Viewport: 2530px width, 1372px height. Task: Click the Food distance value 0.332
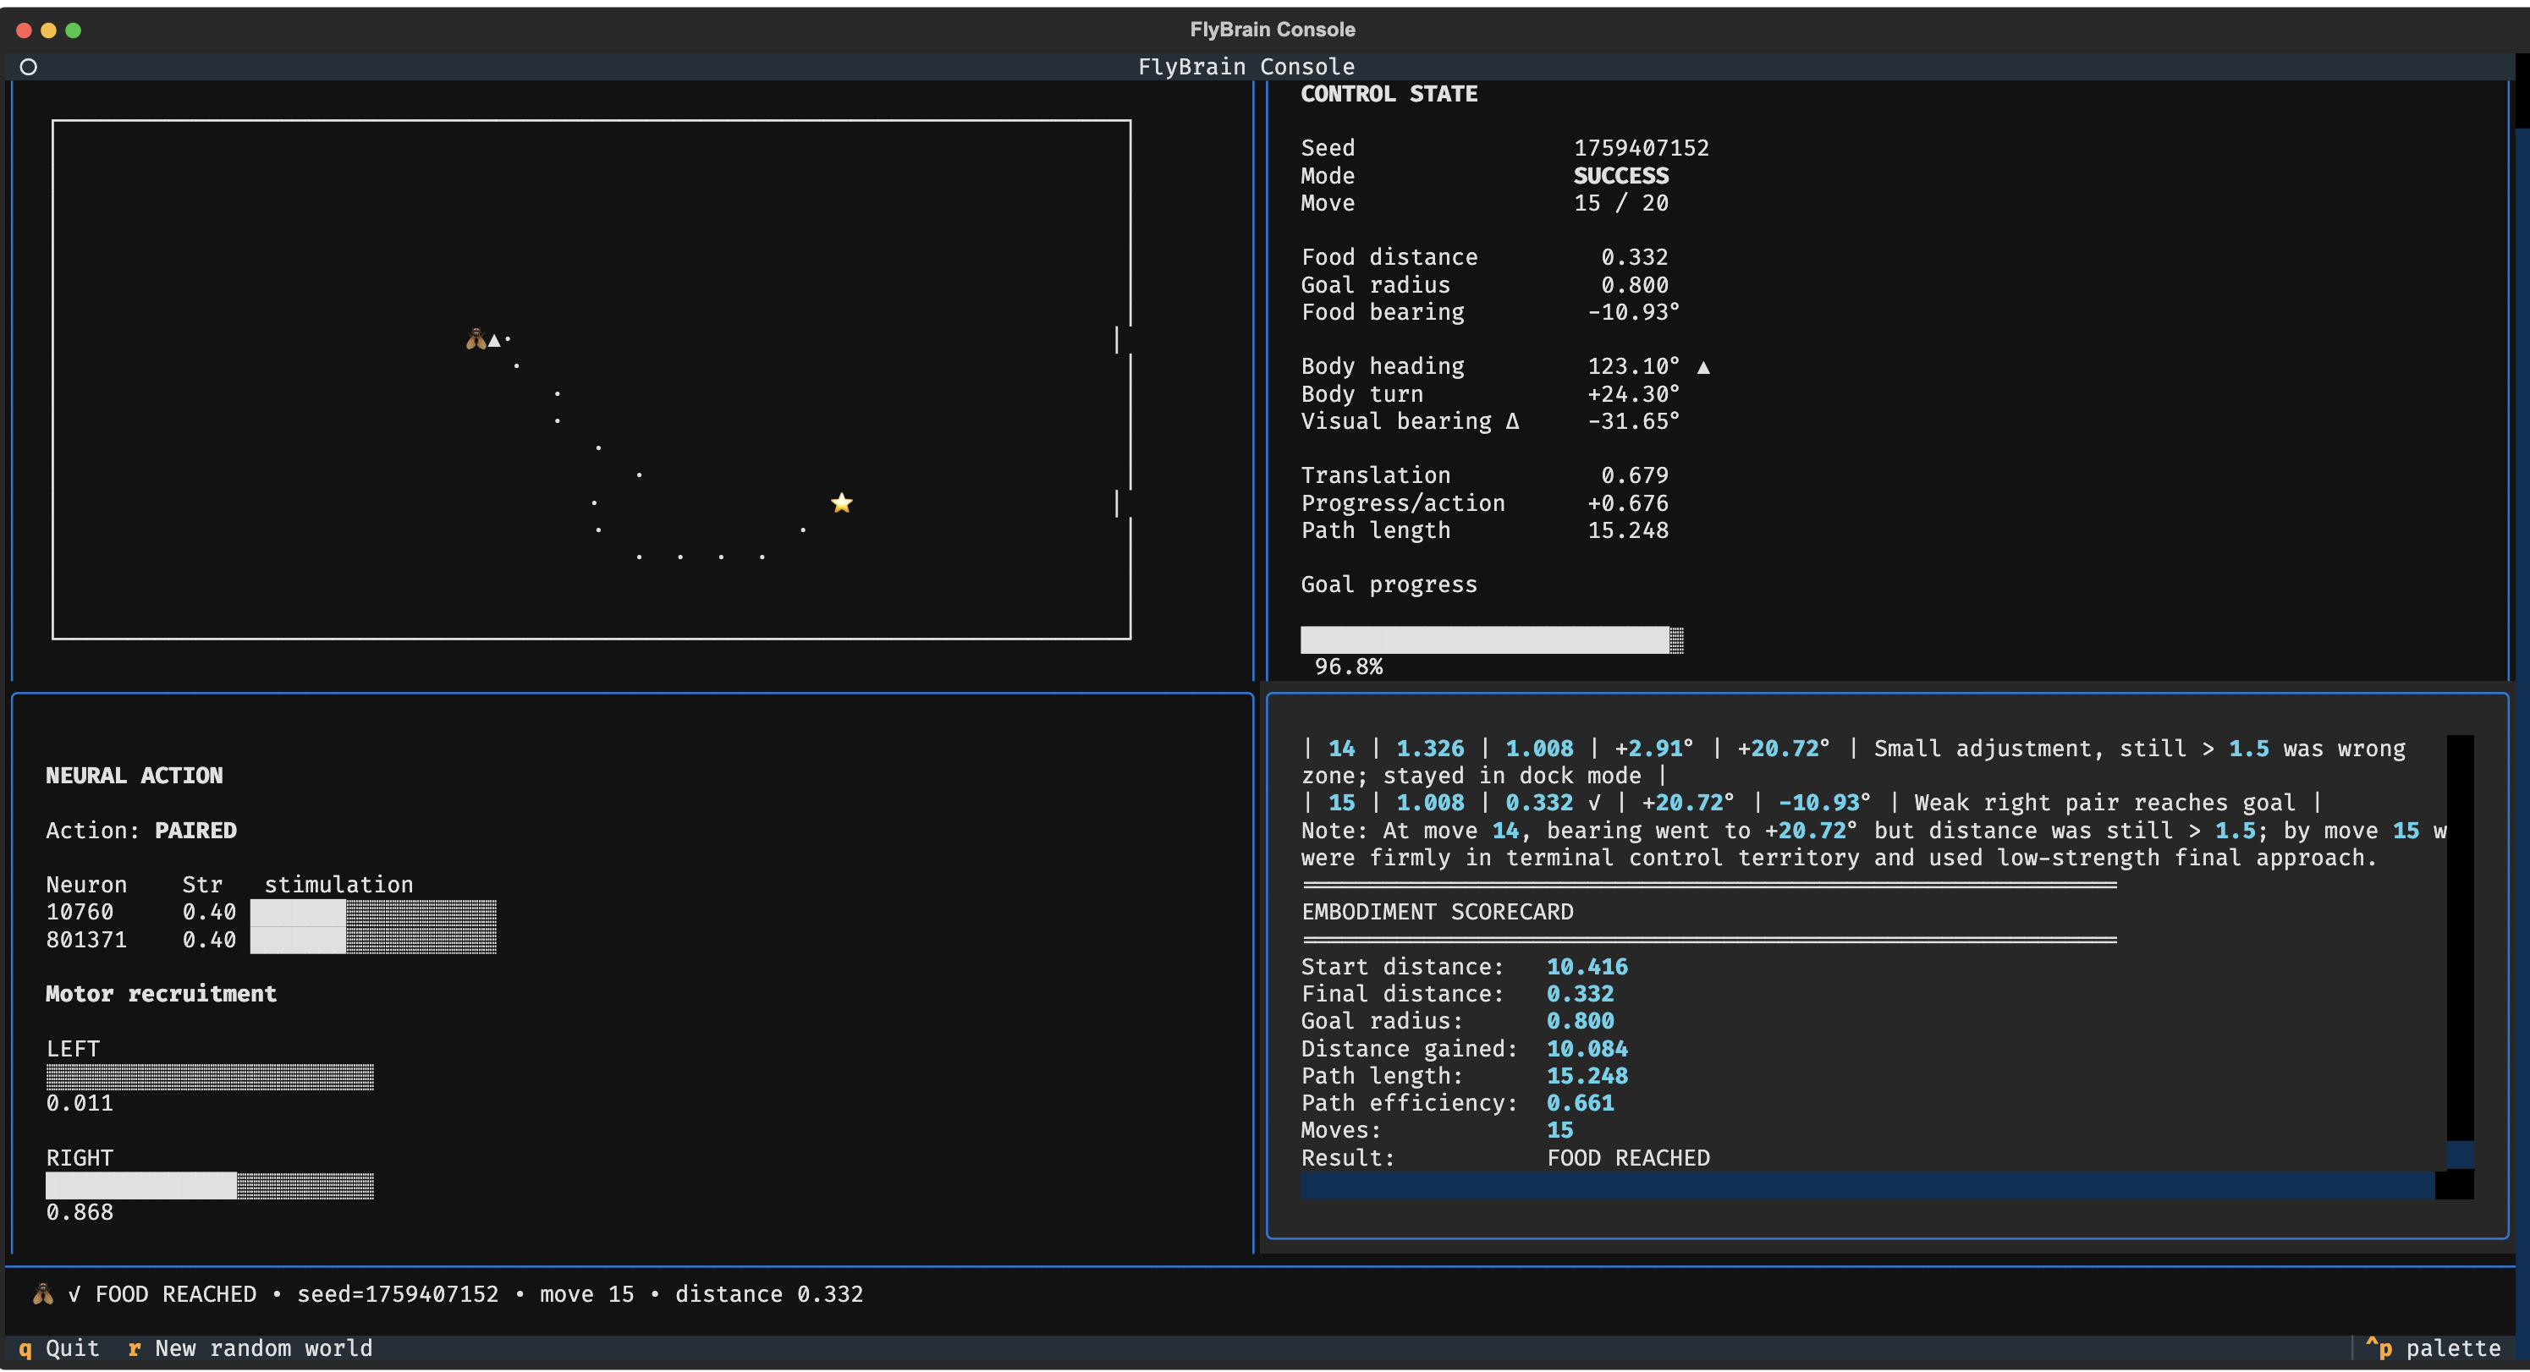click(x=1634, y=256)
